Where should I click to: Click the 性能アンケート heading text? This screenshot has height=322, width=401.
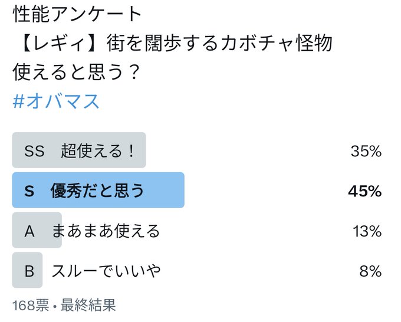point(77,14)
